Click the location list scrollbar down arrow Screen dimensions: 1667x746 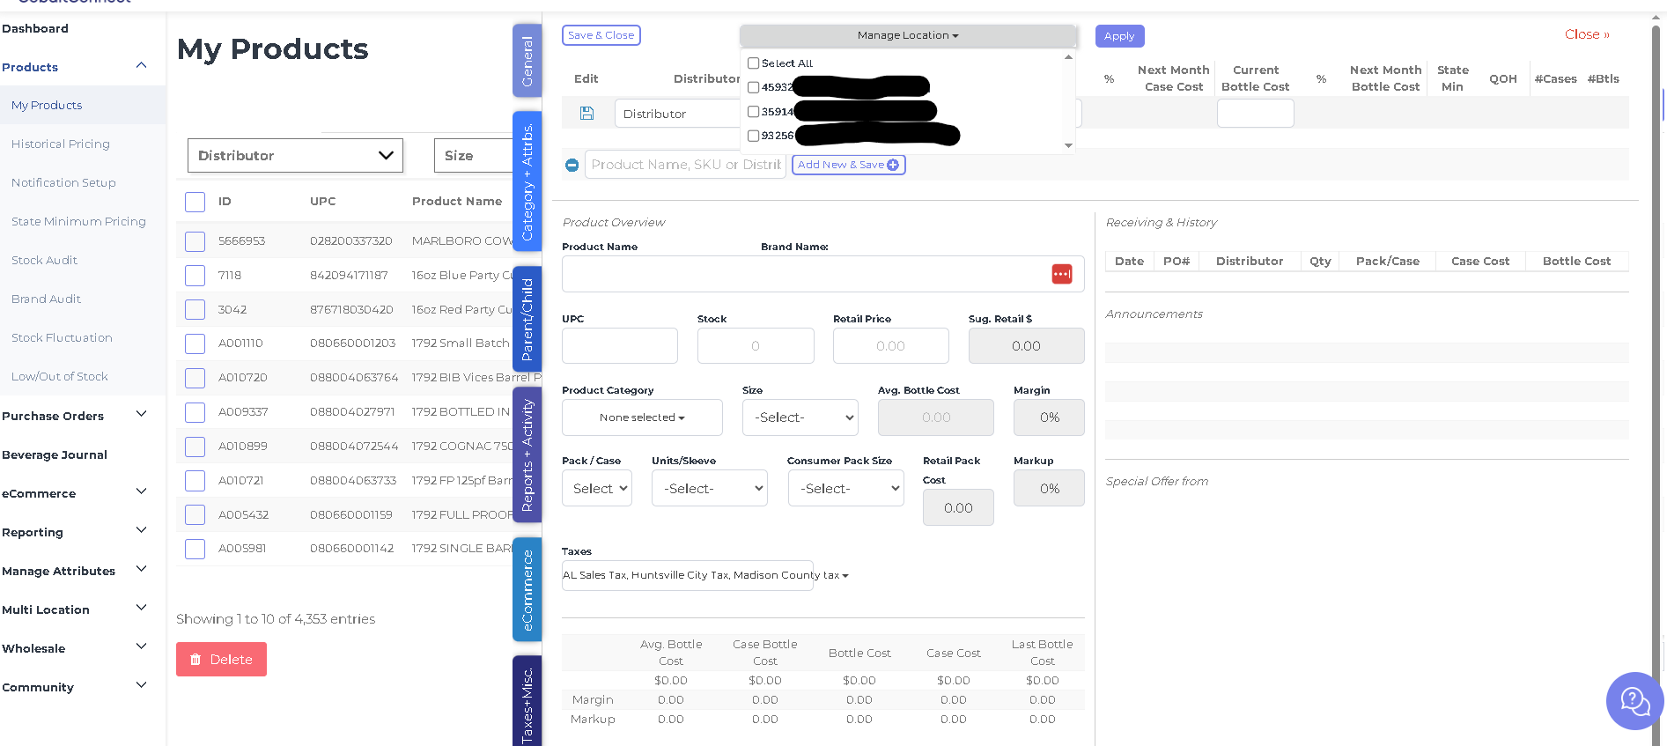1068,146
